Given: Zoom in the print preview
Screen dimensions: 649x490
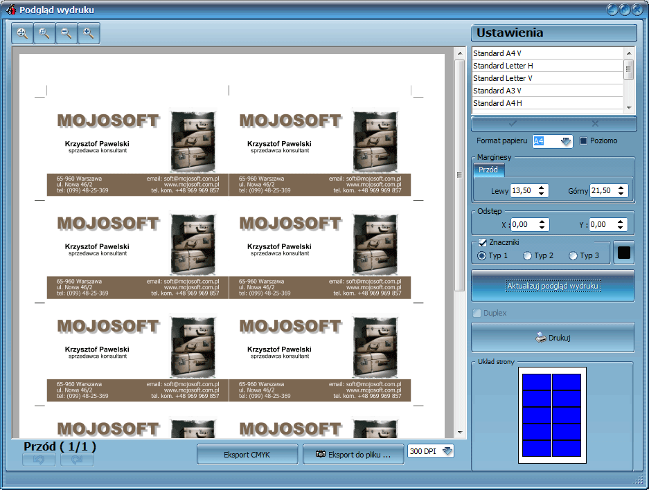Looking at the screenshot, I should click(x=89, y=33).
